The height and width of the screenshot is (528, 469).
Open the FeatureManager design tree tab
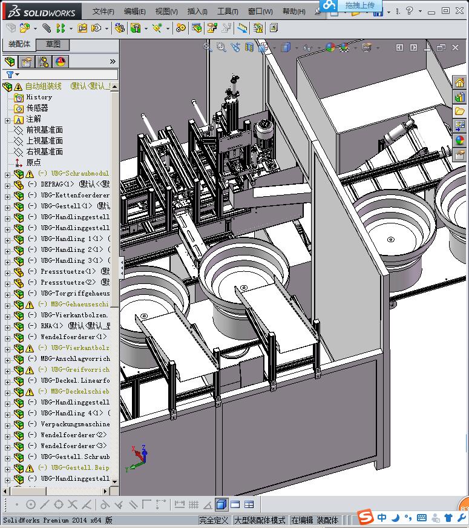(10, 62)
